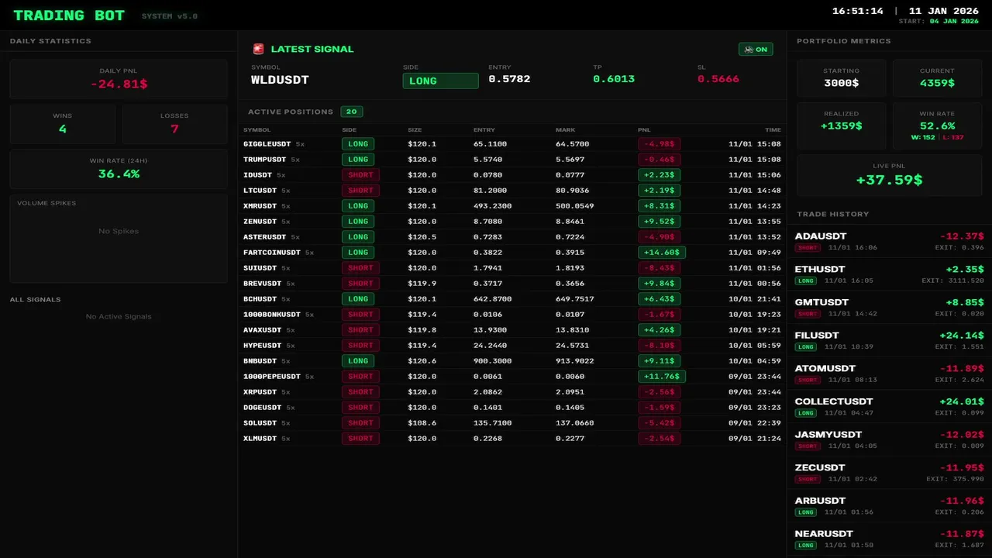Screen dimensions: 992x558
Task: Click the -11.95$ result for ZECUSDT trade
Action: coord(962,467)
